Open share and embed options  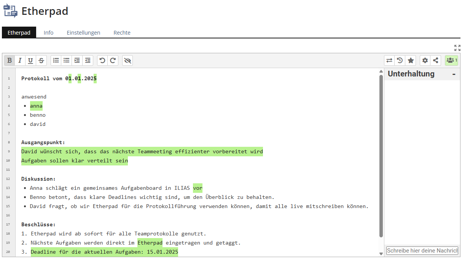click(436, 60)
